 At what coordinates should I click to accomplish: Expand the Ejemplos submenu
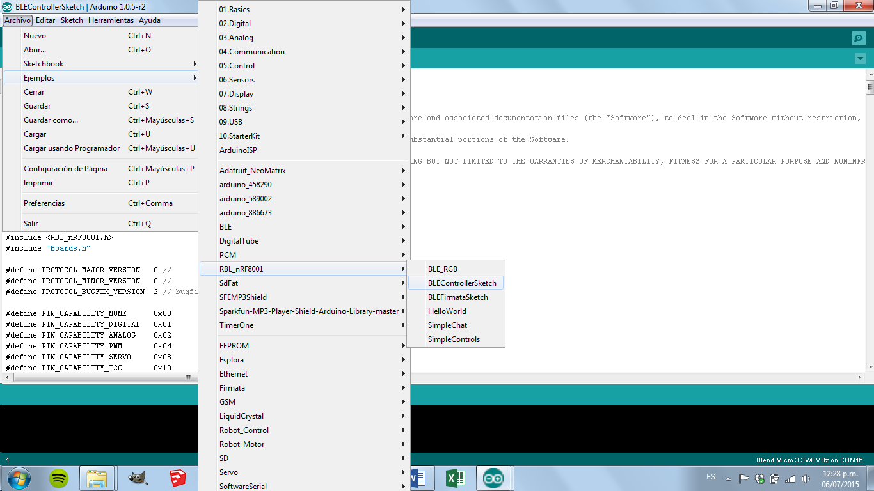pyautogui.click(x=101, y=78)
